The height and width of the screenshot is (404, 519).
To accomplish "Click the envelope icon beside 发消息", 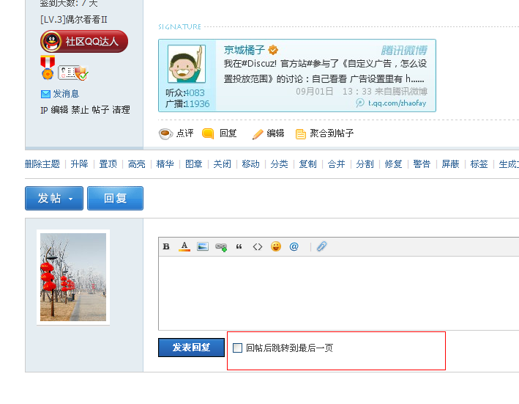I will tap(45, 94).
